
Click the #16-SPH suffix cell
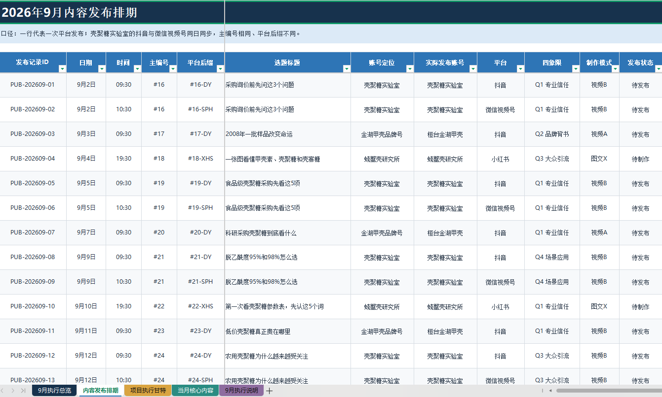[200, 109]
